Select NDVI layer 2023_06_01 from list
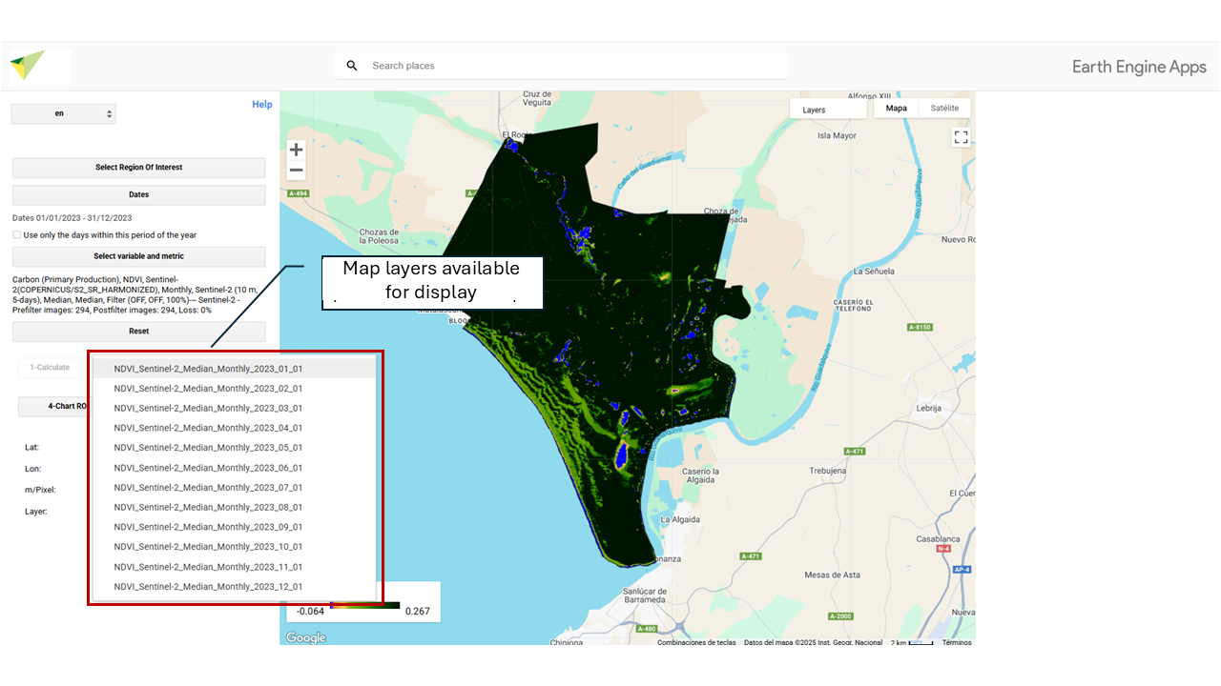The width and height of the screenshot is (1221, 686). point(208,468)
